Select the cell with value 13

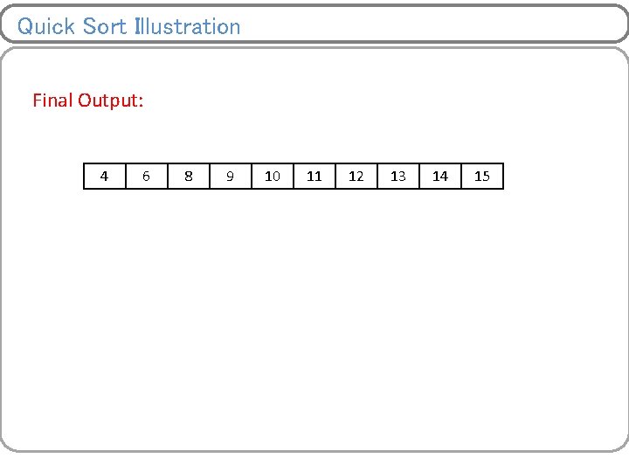coord(398,176)
